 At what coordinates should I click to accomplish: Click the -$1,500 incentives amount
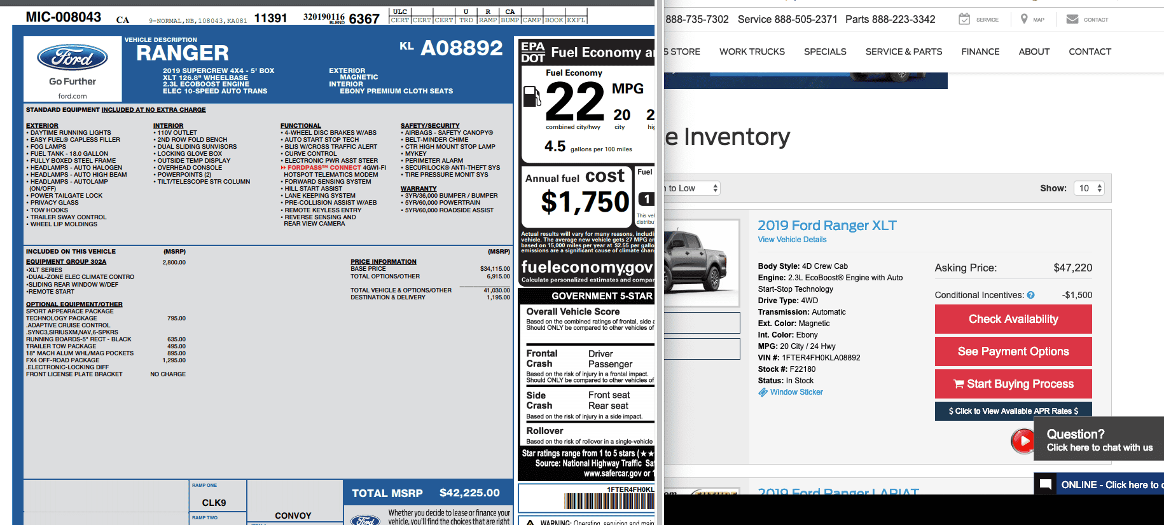click(1077, 295)
